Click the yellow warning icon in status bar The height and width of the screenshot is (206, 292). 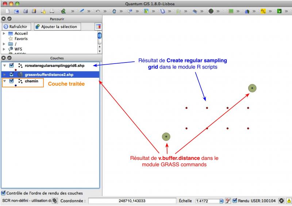(288, 201)
